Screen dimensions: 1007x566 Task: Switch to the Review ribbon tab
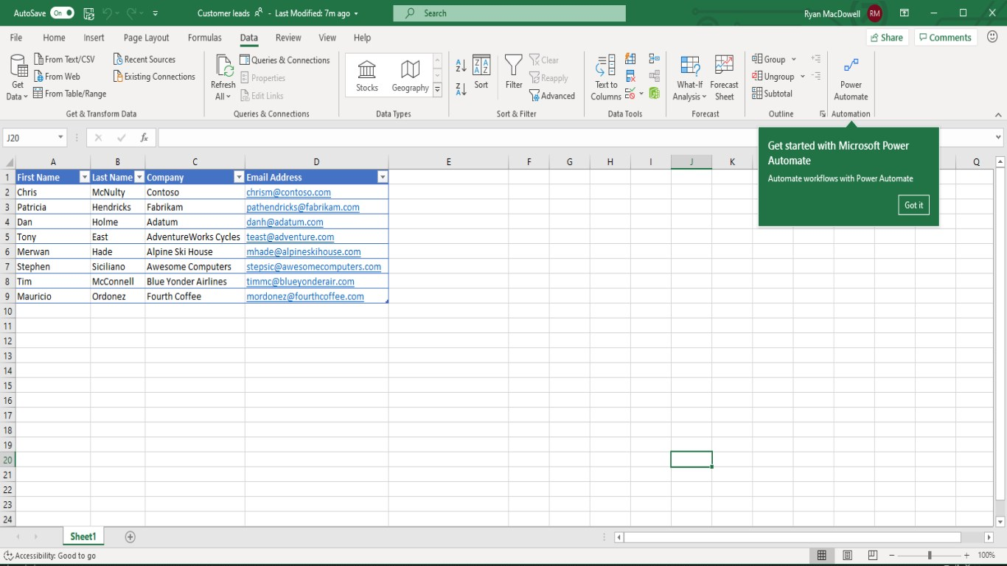pos(288,38)
